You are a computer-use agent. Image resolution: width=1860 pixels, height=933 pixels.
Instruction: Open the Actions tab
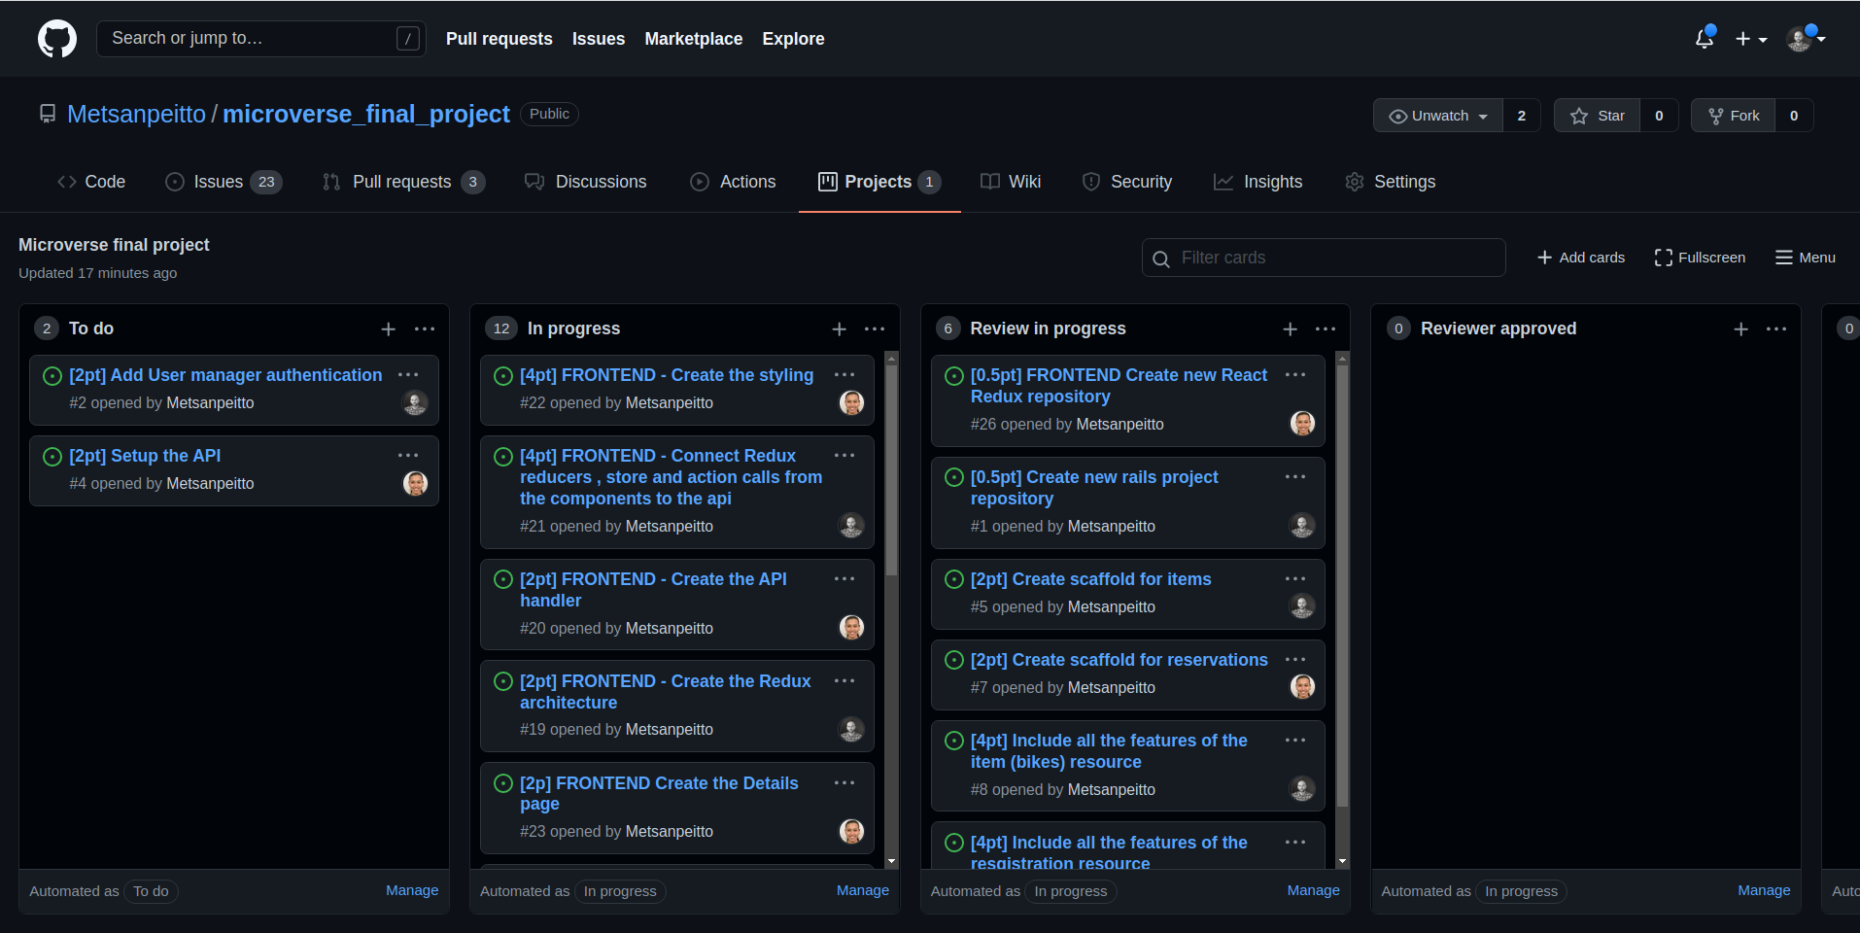(734, 182)
